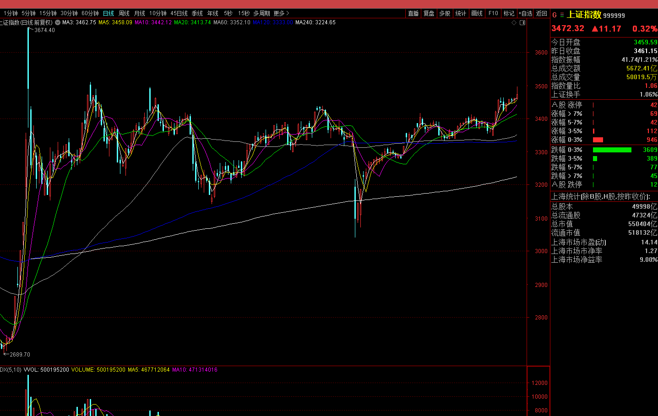Click the green 跌幅 0-3% distribution bar
The height and width of the screenshot is (416, 658).
(x=612, y=150)
